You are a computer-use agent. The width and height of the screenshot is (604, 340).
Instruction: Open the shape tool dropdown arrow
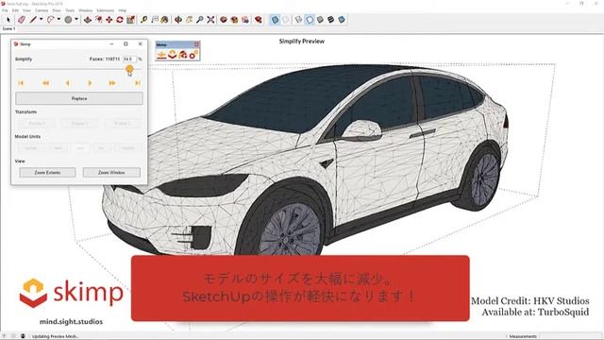point(76,20)
